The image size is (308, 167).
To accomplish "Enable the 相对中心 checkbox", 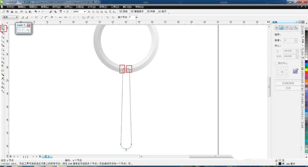I will coord(276,63).
